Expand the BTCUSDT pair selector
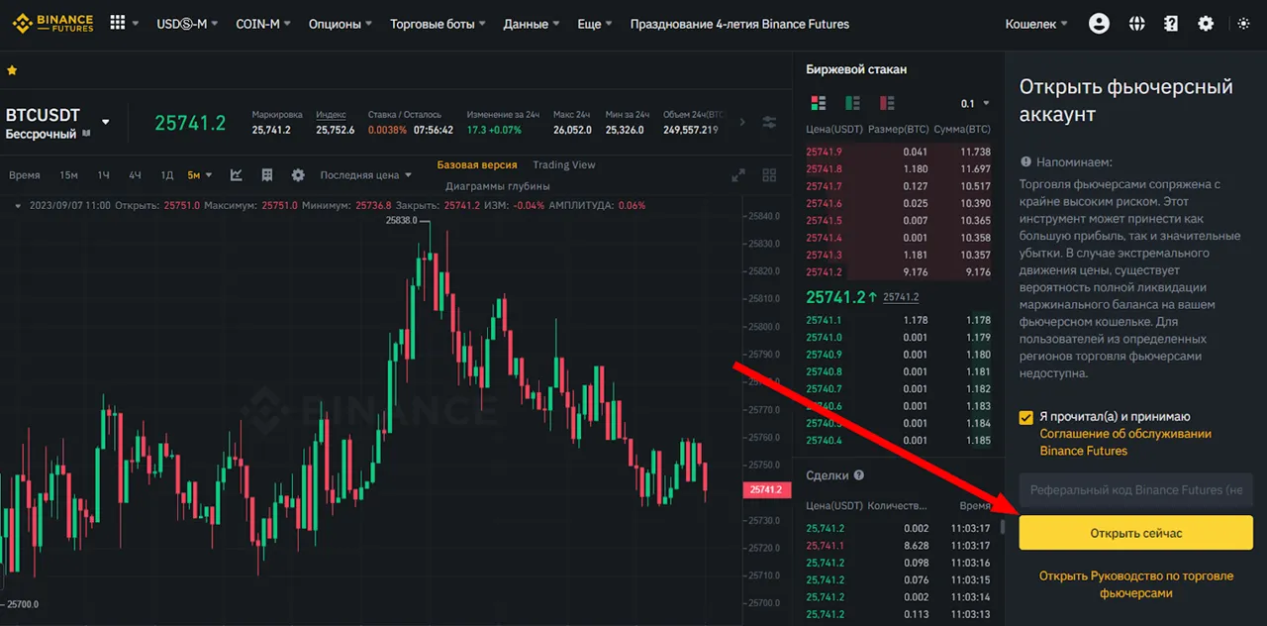This screenshot has height=626, width=1267. (106, 123)
